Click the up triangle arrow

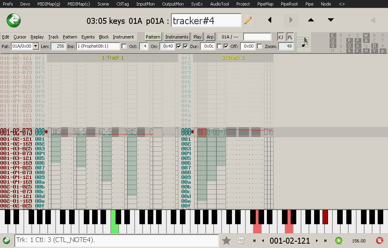(x=311, y=20)
